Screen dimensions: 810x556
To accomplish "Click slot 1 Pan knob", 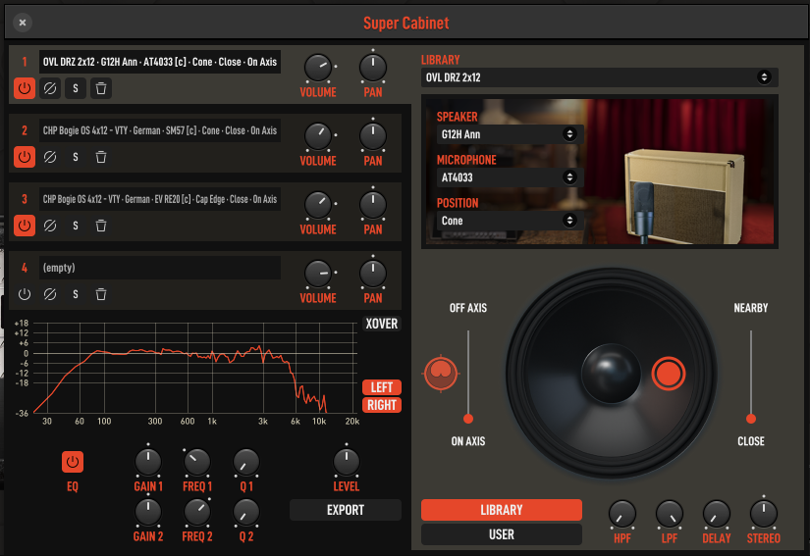I will pos(373,68).
